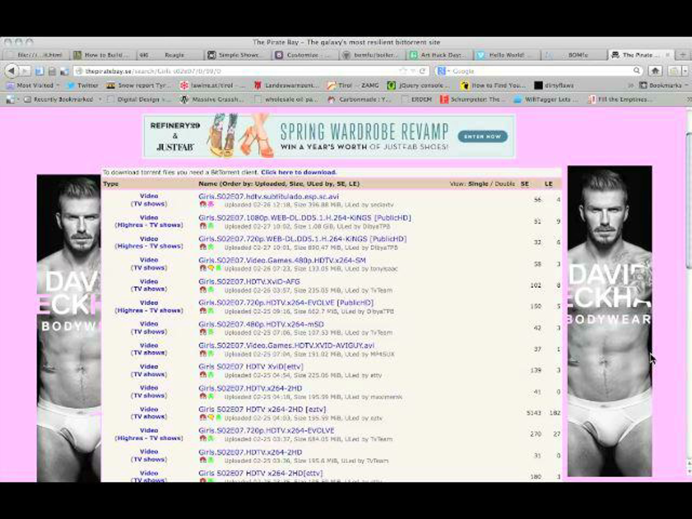Screen dimensions: 692x519
Task: Click the 'Enter Now' button on the banner
Action: pos(482,136)
